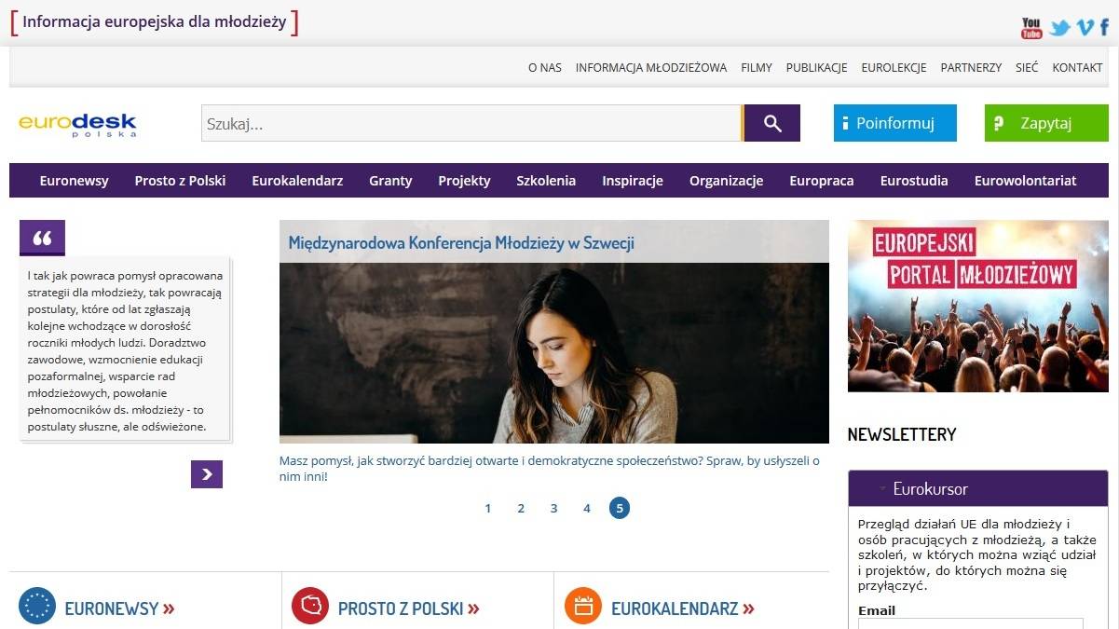Click the Eurodesk Polska logo

77,124
